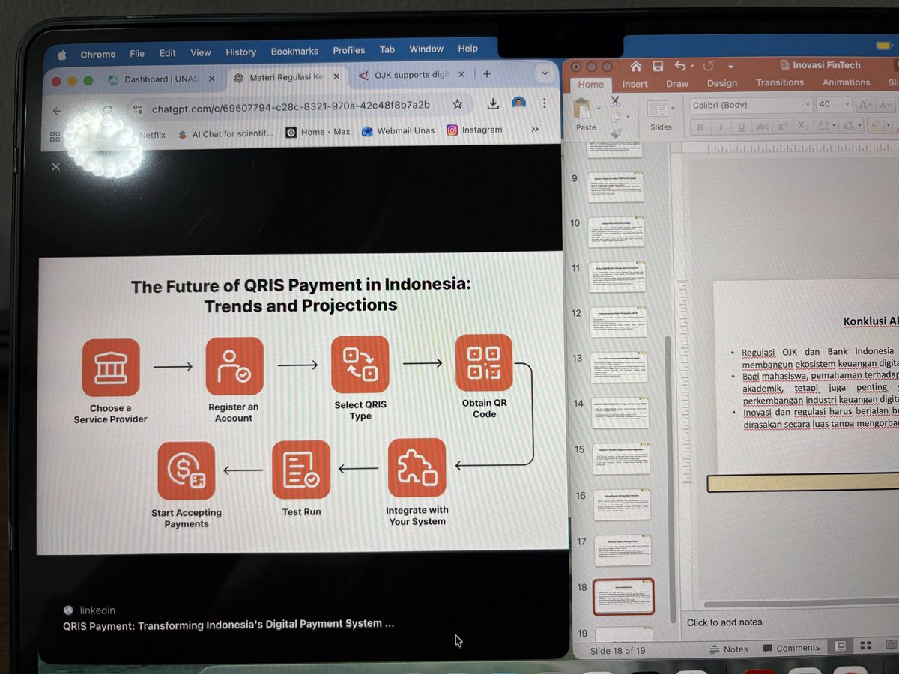Select the Format Painter brush
Screen dimensions: 899x674
click(x=616, y=133)
